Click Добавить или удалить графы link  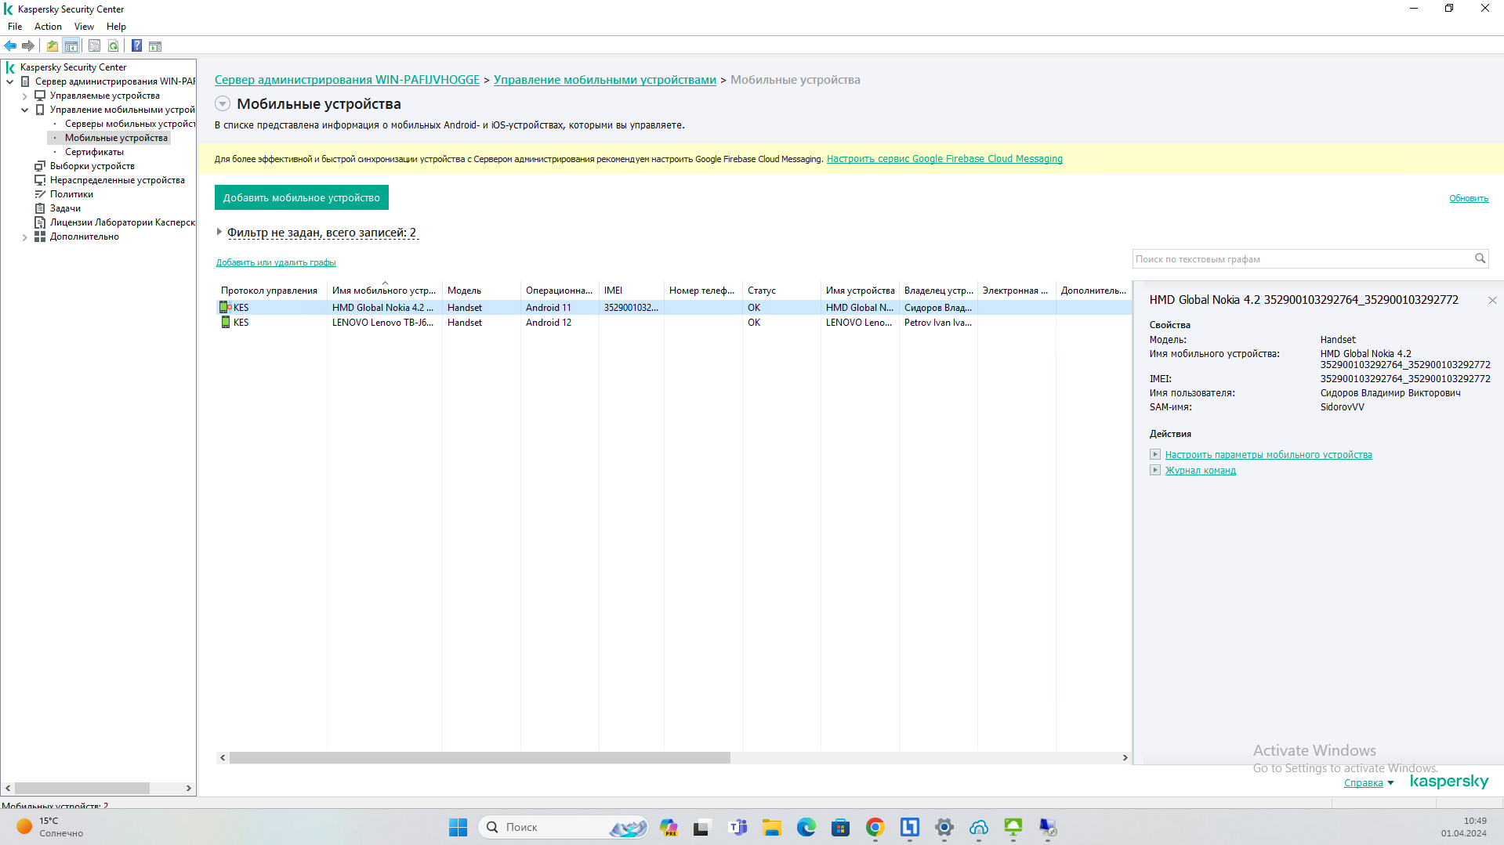click(276, 263)
